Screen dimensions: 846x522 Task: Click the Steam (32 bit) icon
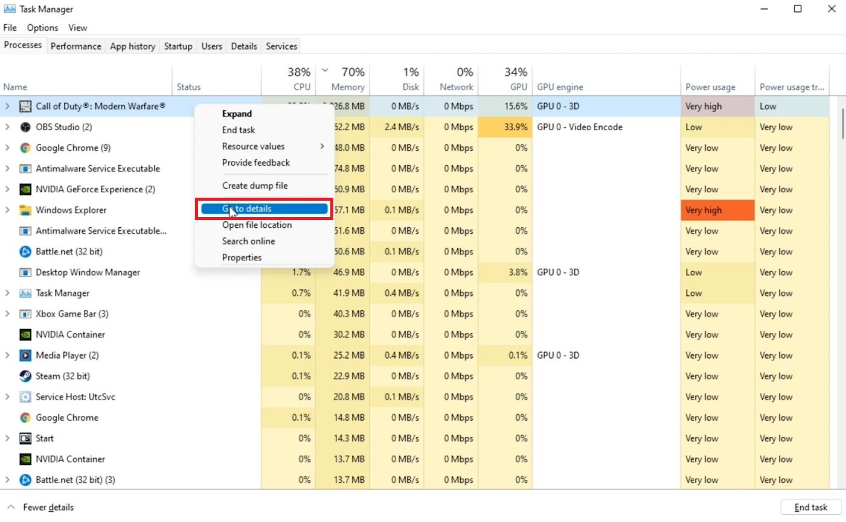25,376
